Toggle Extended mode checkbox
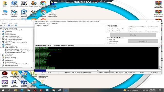164x92 pixels. (129, 31)
